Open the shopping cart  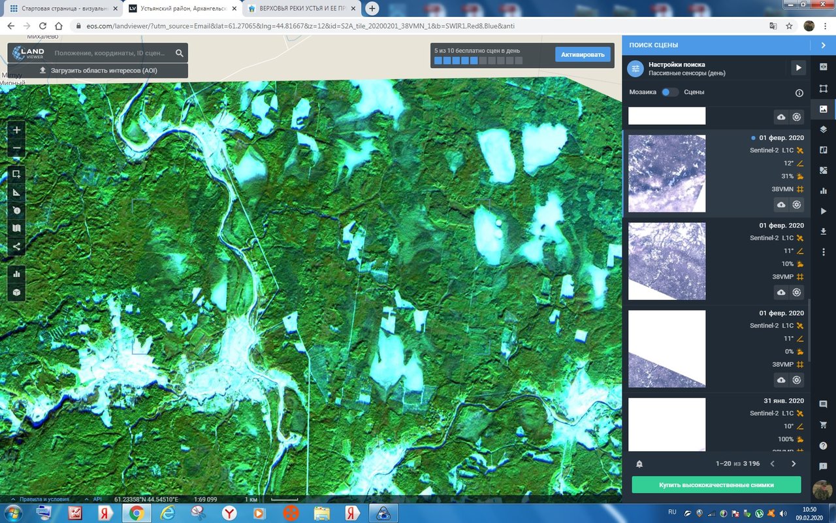coord(823,425)
